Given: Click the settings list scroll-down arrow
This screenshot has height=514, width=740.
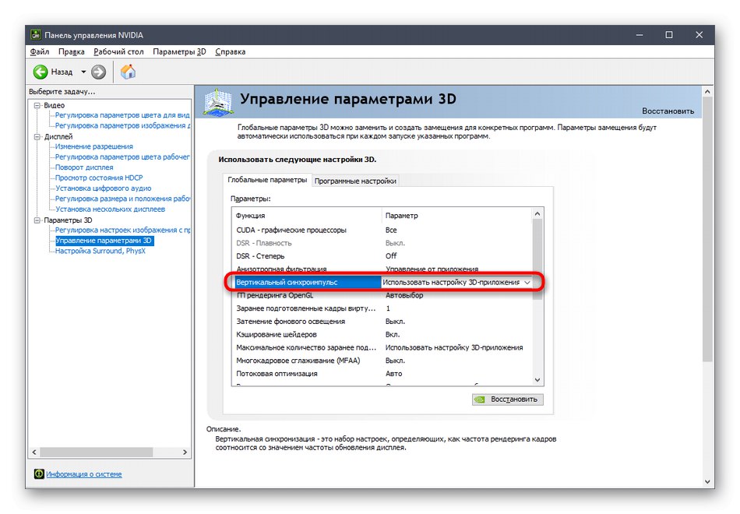Looking at the screenshot, I should (537, 380).
